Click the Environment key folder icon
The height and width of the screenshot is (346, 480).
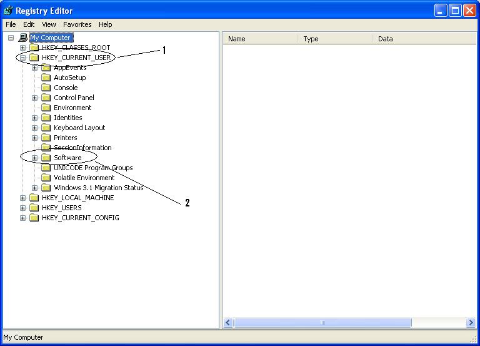tap(46, 108)
